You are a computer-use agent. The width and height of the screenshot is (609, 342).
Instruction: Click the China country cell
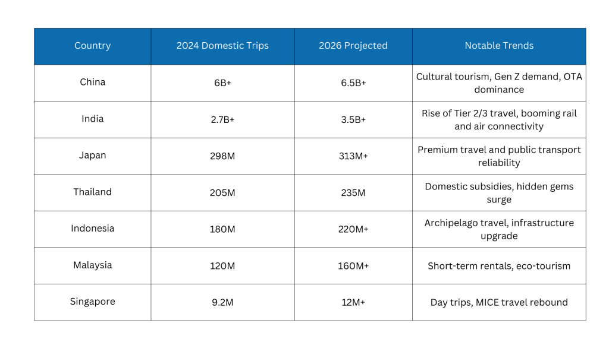[x=92, y=82]
